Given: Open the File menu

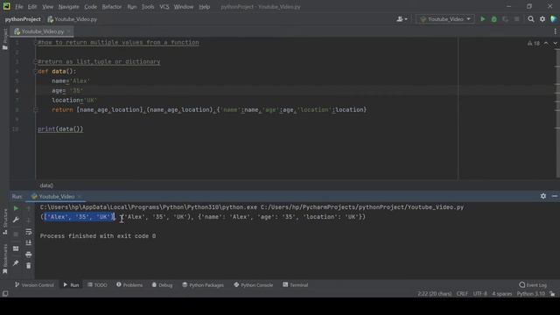Looking at the screenshot, I should [x=19, y=7].
